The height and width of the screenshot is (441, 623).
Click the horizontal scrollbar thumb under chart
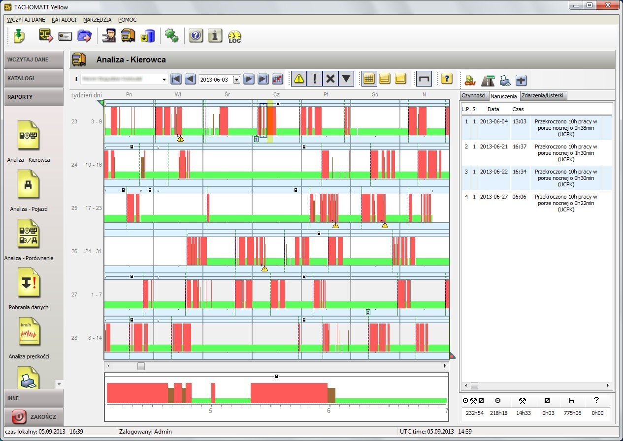(141, 366)
